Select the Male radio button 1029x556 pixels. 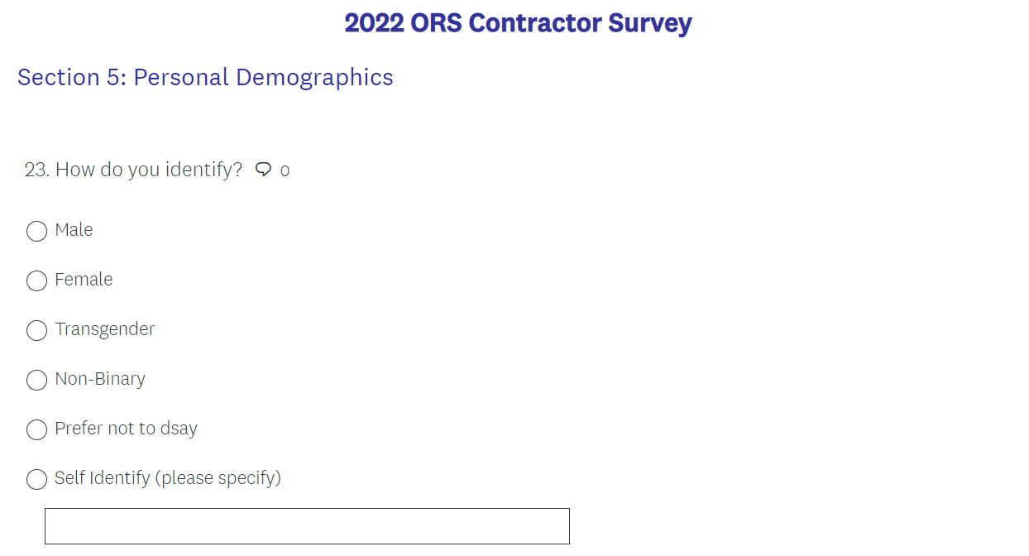36,231
